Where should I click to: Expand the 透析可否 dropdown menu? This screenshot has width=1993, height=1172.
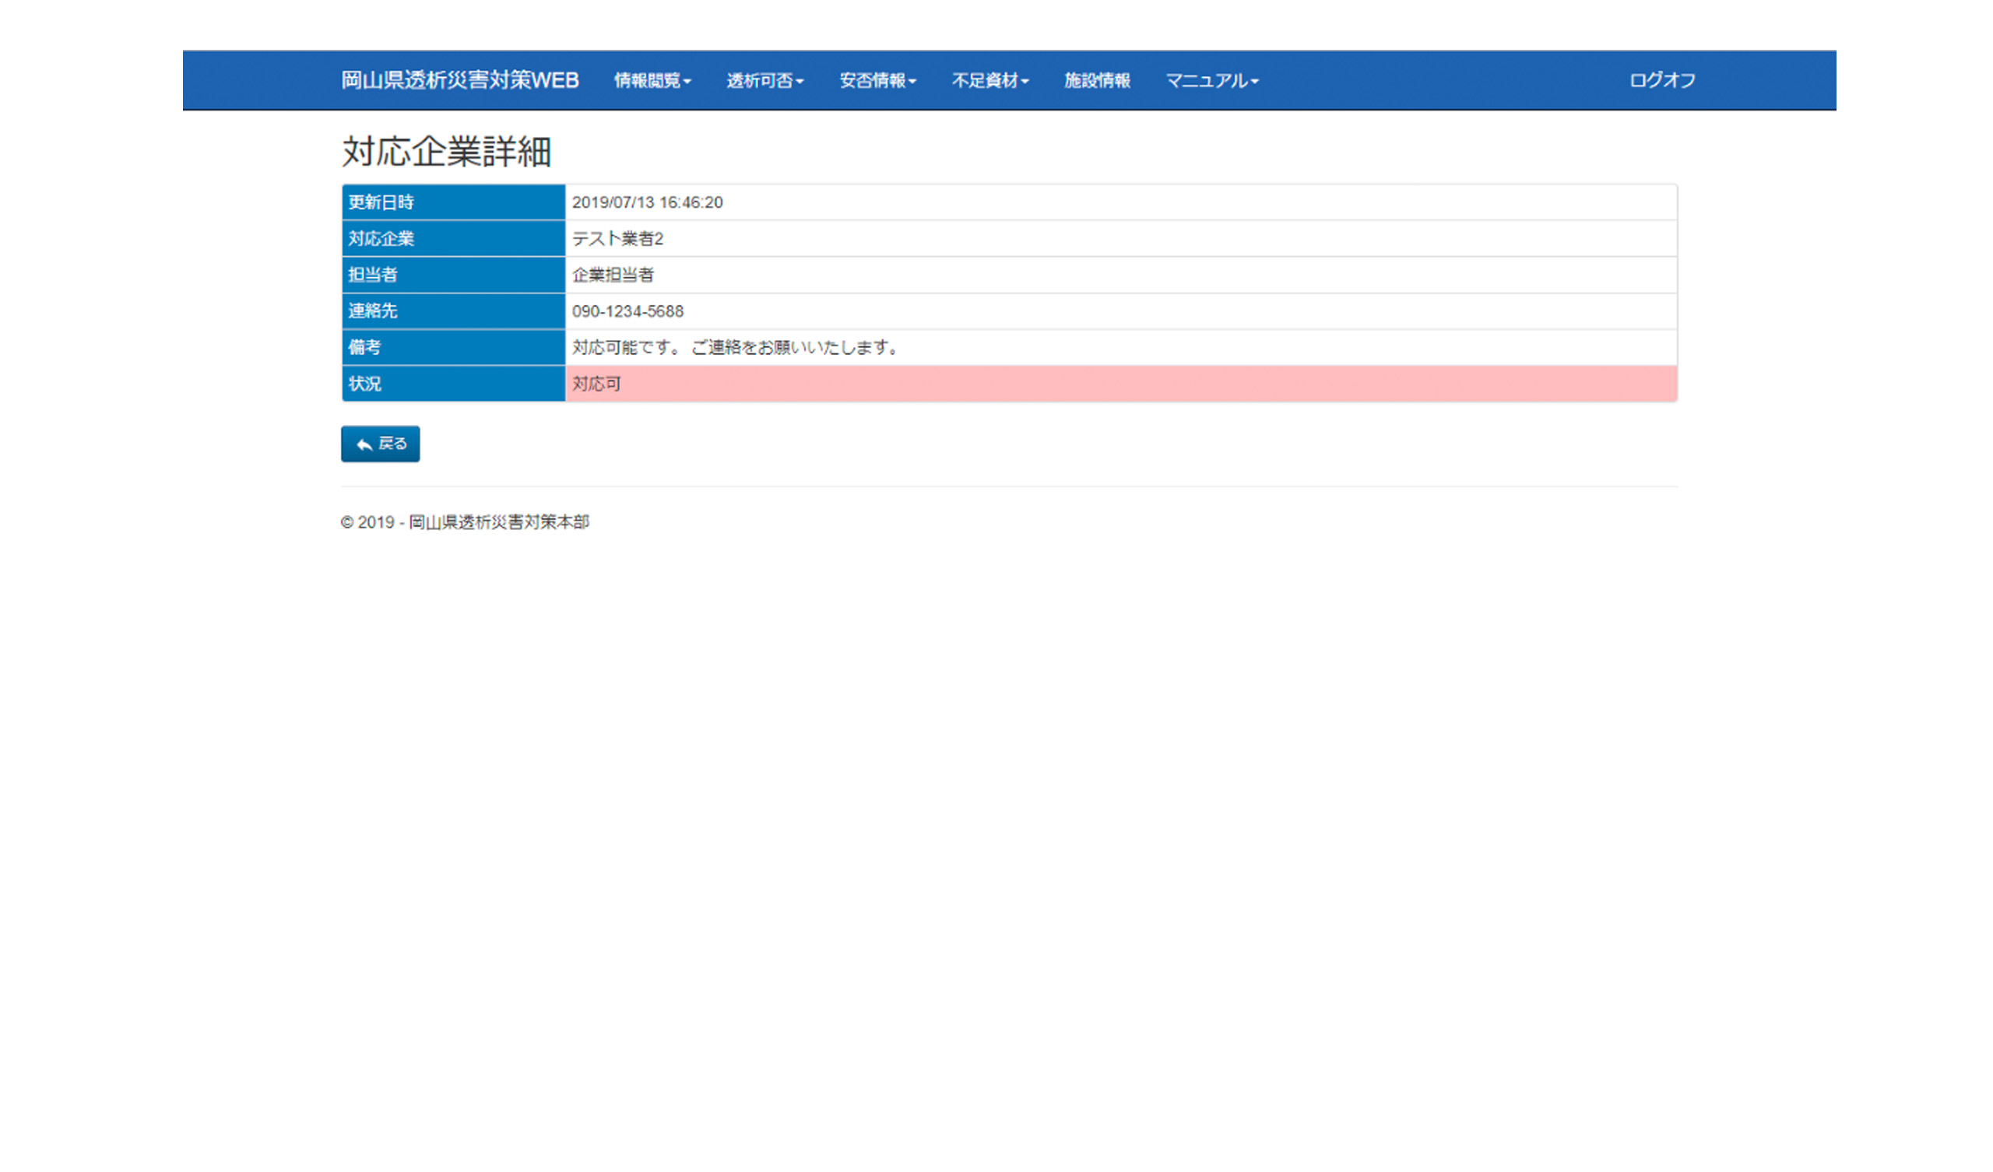[765, 81]
